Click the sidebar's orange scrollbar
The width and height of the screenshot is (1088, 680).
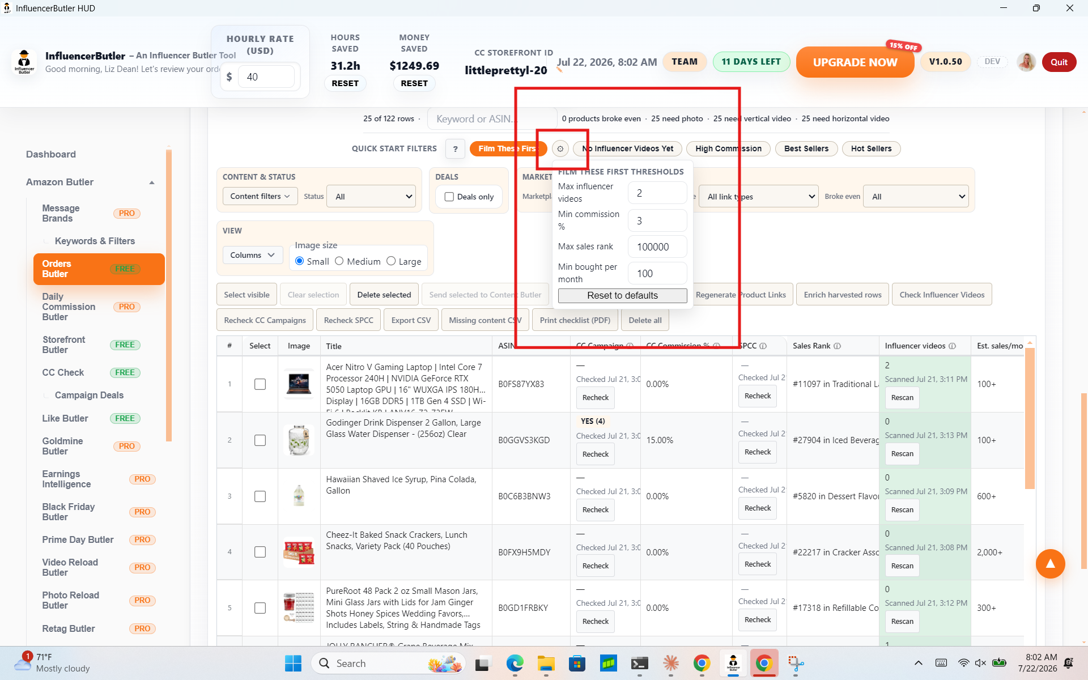click(168, 295)
